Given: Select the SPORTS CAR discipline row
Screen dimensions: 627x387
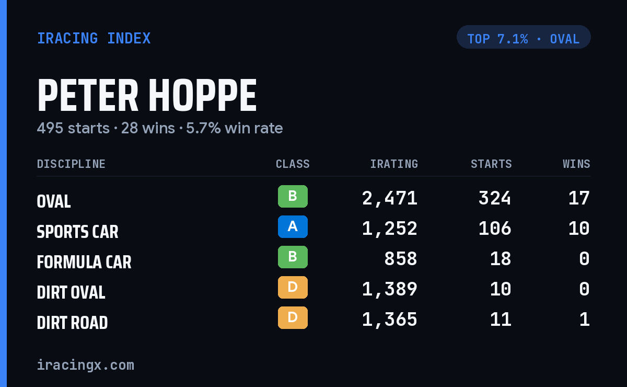Looking at the screenshot, I should pyautogui.click(x=313, y=229).
